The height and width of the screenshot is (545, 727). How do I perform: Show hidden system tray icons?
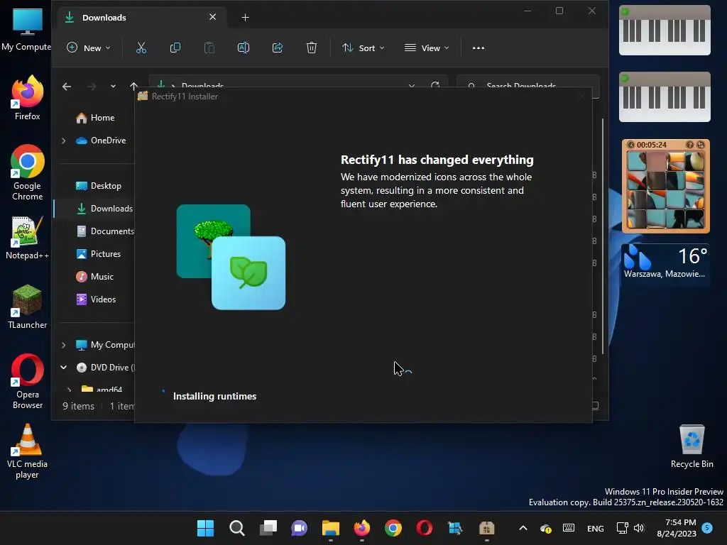[523, 528]
